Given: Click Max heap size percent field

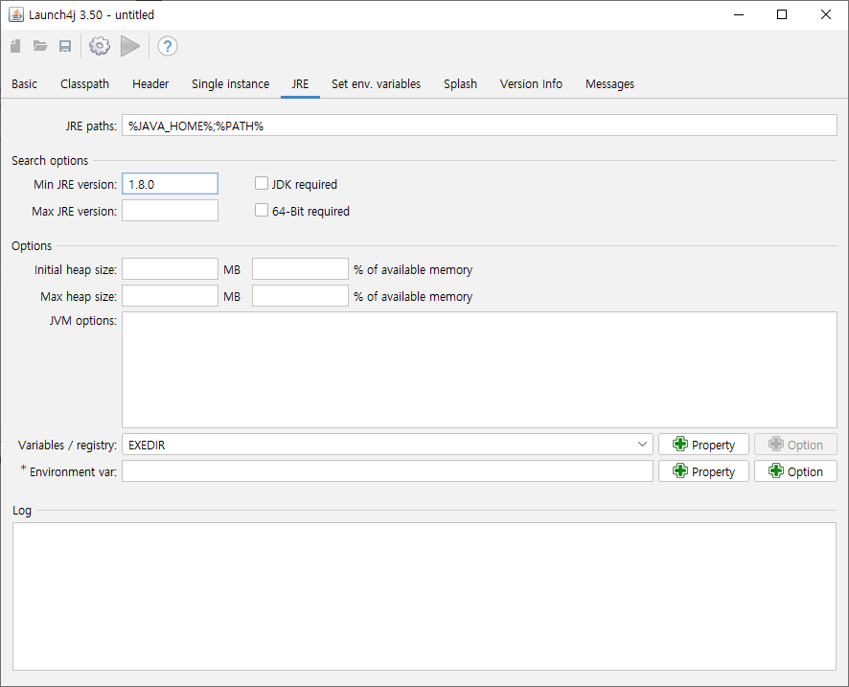Looking at the screenshot, I should click(300, 296).
